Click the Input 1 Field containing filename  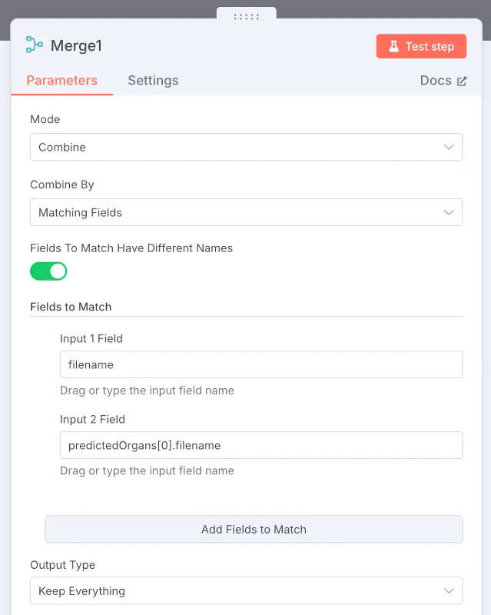point(261,364)
